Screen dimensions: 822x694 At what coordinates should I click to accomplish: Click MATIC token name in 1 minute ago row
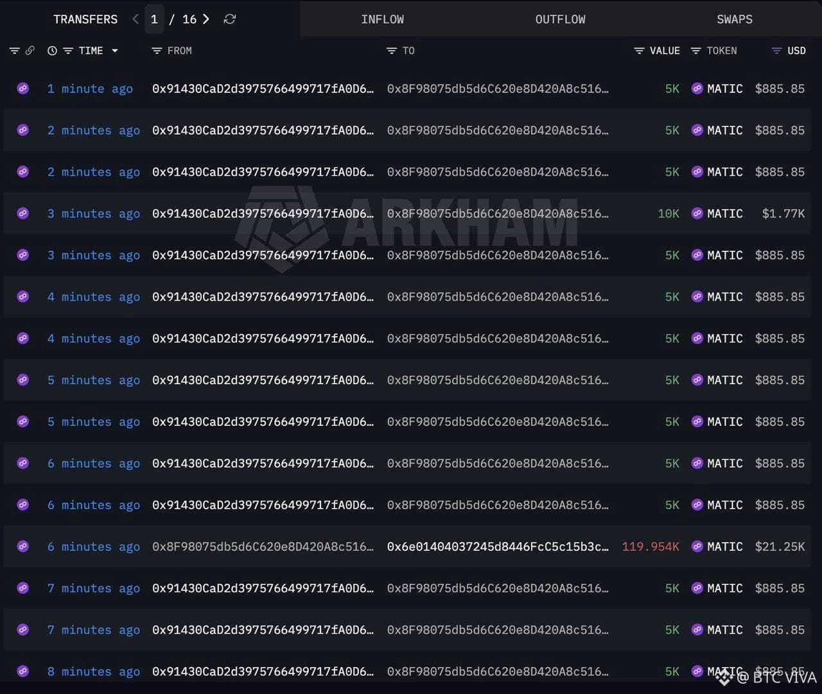[x=725, y=89]
